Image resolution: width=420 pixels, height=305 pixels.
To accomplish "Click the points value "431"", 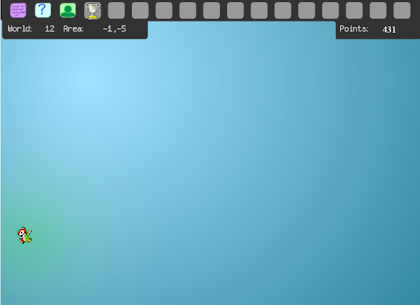I will (389, 30).
